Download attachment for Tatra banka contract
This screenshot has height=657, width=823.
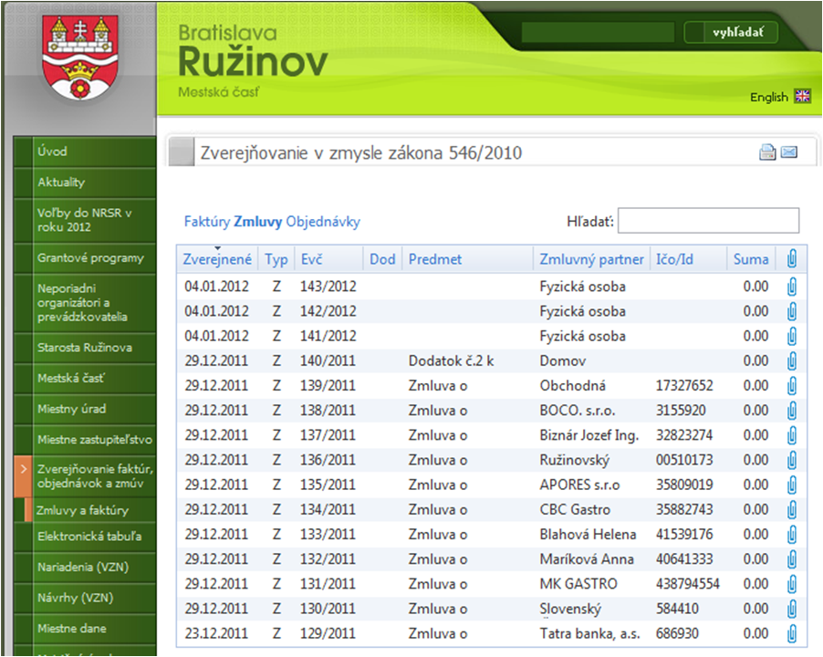[x=792, y=632]
